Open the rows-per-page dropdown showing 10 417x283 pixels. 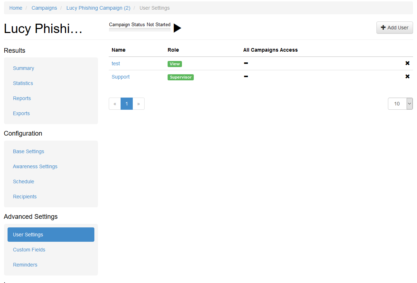click(400, 104)
